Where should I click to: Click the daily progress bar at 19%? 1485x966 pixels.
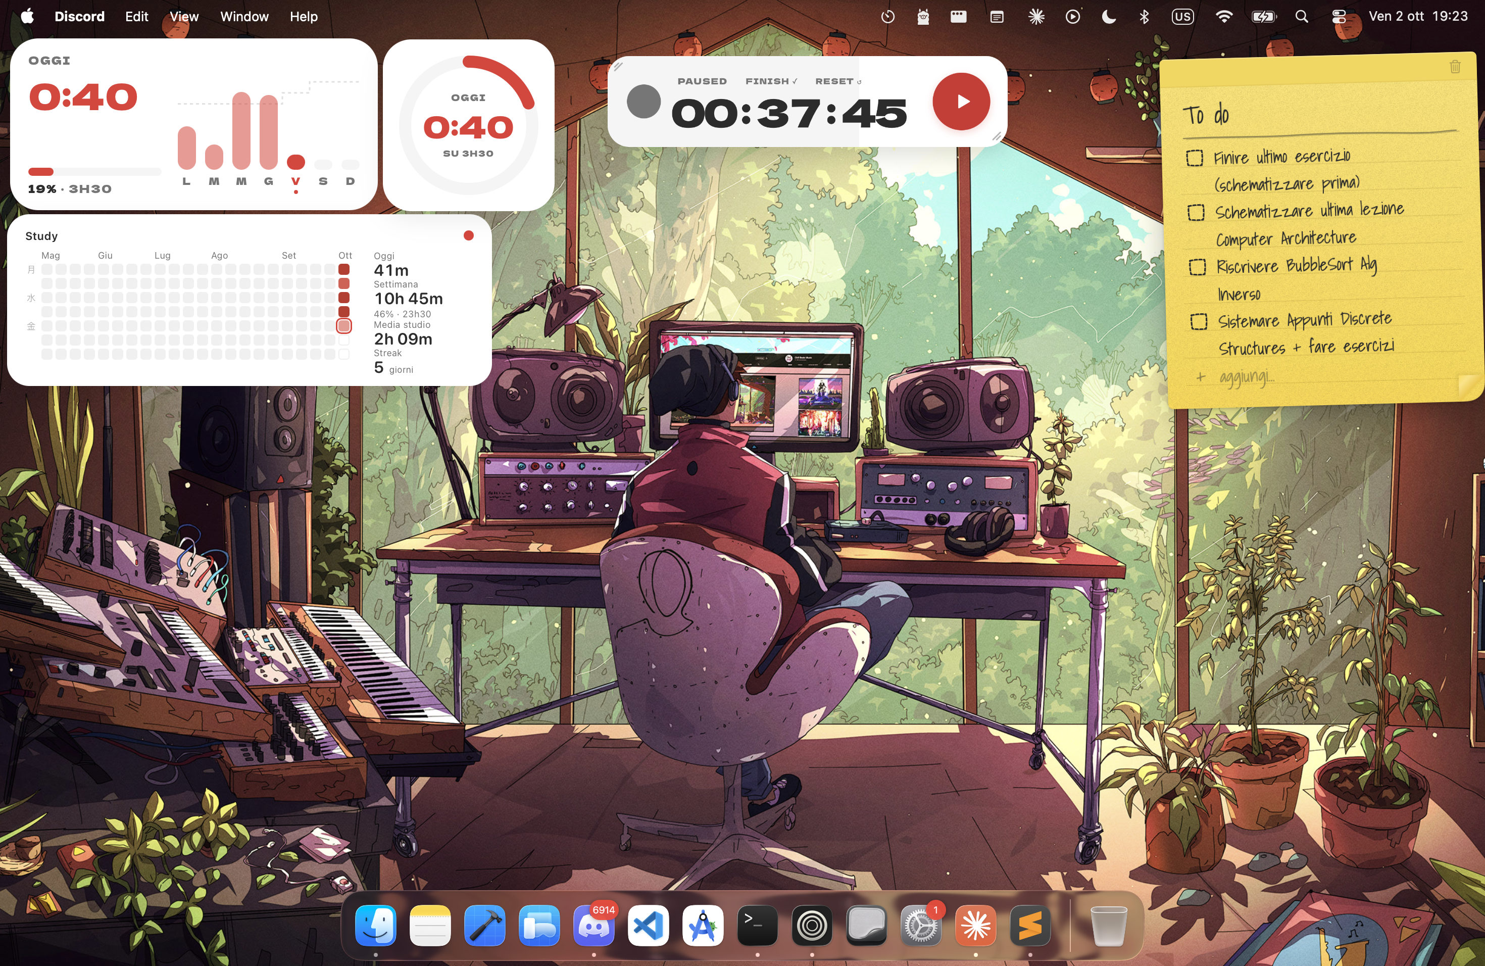pyautogui.click(x=94, y=172)
